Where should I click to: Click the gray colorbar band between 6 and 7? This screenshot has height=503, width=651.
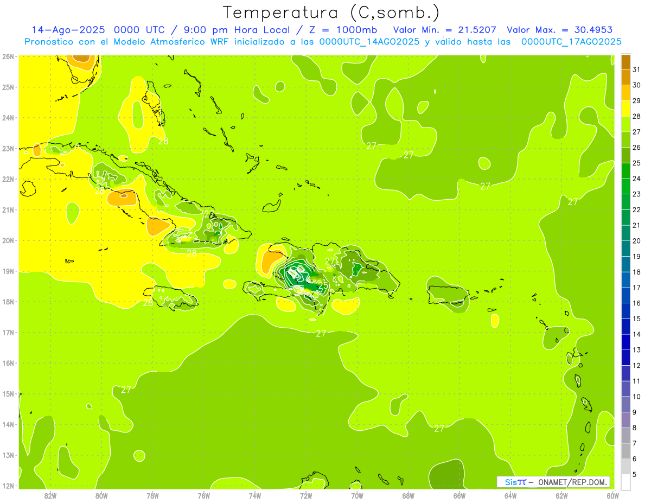(626, 451)
